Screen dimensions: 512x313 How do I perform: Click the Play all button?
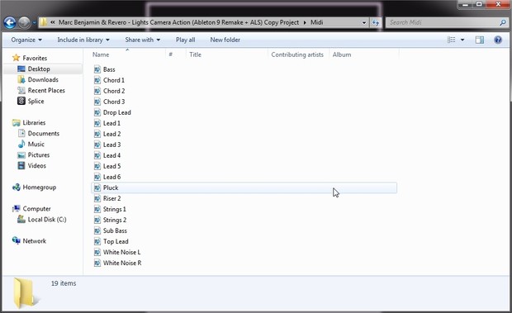(185, 40)
